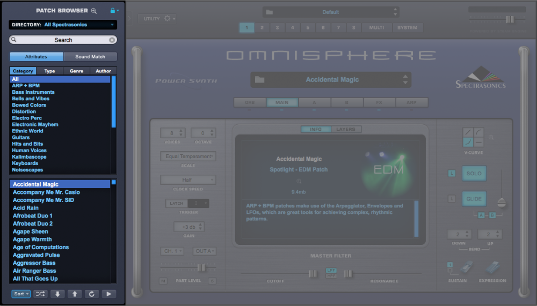Shuffle the patch list
537x306 pixels.
tap(40, 294)
